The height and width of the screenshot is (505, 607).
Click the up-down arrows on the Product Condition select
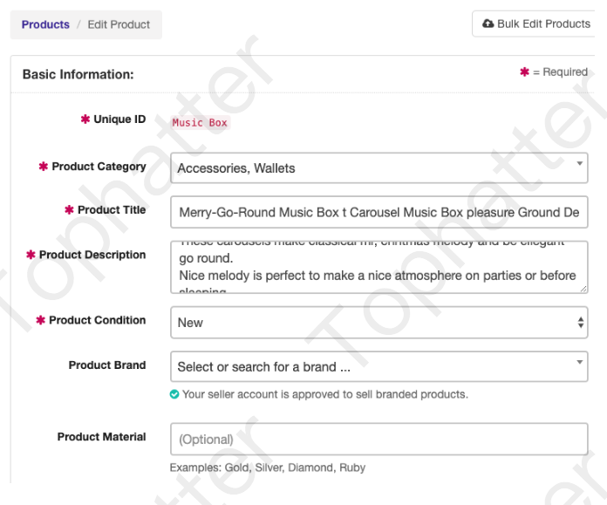coord(581,323)
